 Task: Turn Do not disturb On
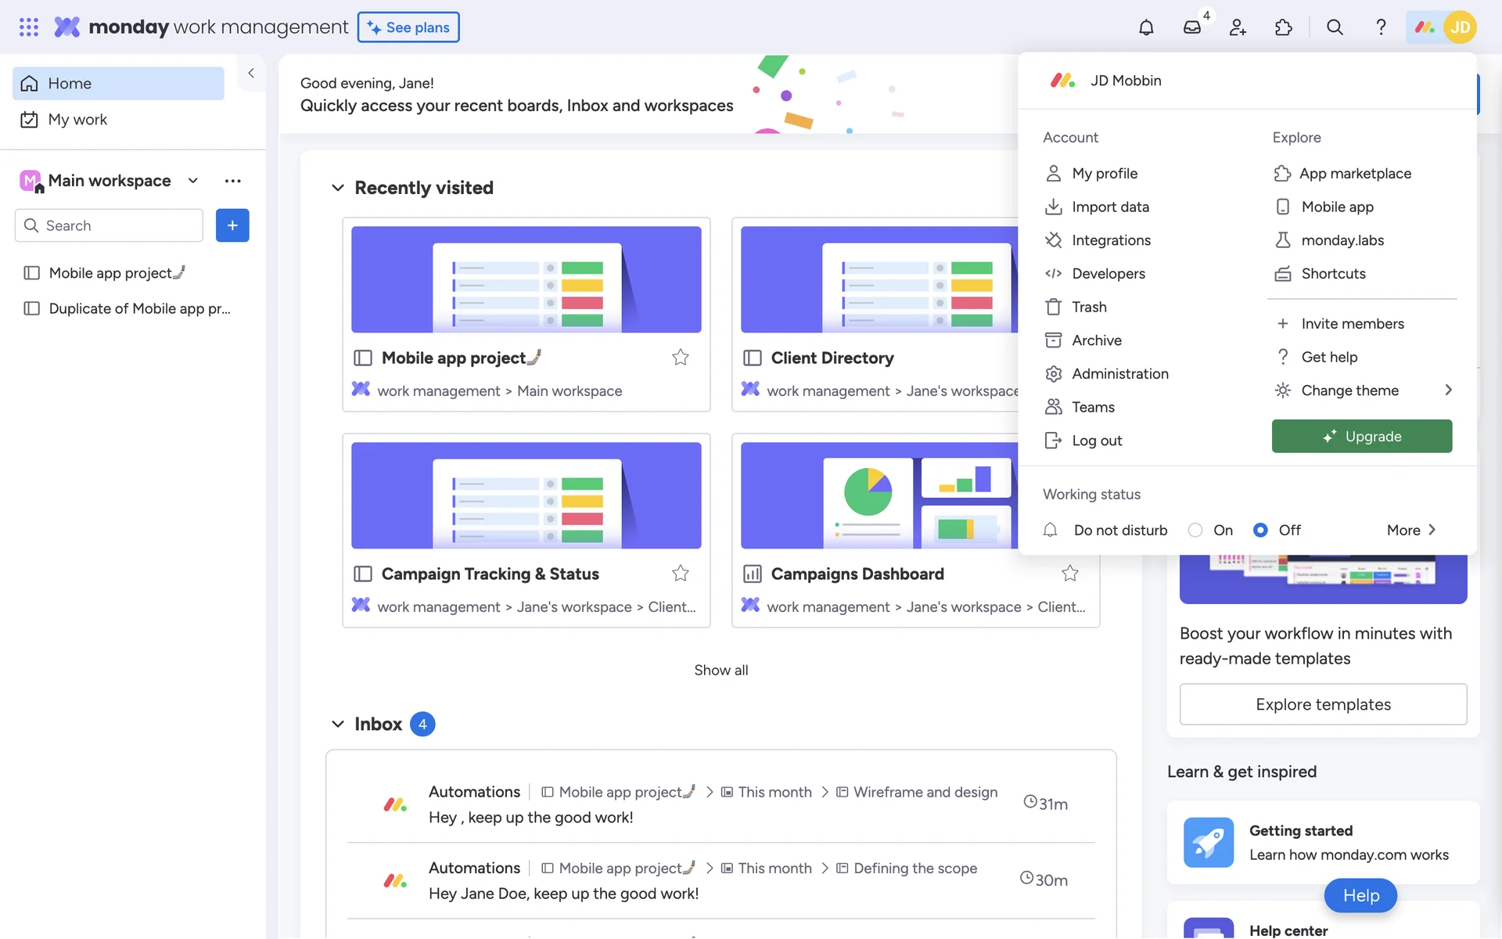point(1195,530)
